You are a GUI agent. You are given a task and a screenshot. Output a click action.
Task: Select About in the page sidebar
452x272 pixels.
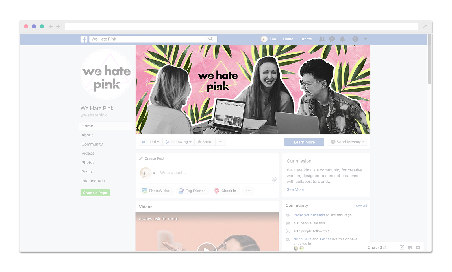pos(87,135)
